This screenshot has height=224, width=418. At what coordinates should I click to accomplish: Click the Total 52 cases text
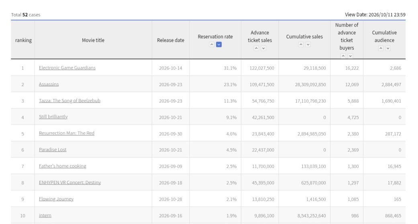click(x=26, y=15)
